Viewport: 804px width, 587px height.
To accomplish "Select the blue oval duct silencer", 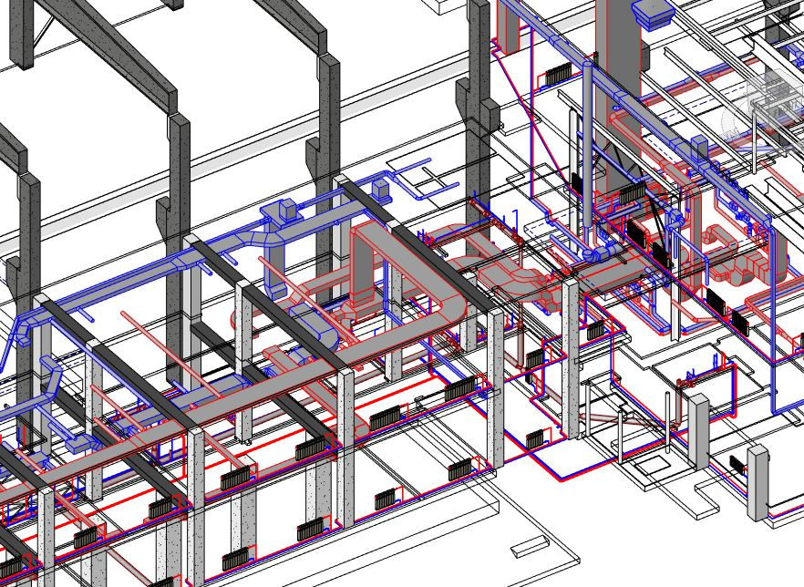I will coord(313,326).
